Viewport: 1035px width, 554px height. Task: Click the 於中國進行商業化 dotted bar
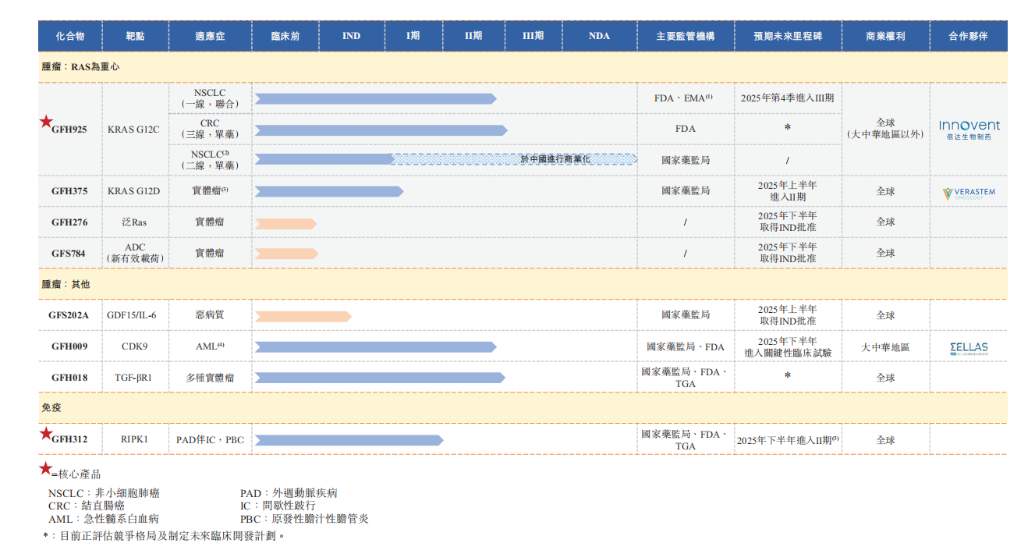(x=515, y=159)
